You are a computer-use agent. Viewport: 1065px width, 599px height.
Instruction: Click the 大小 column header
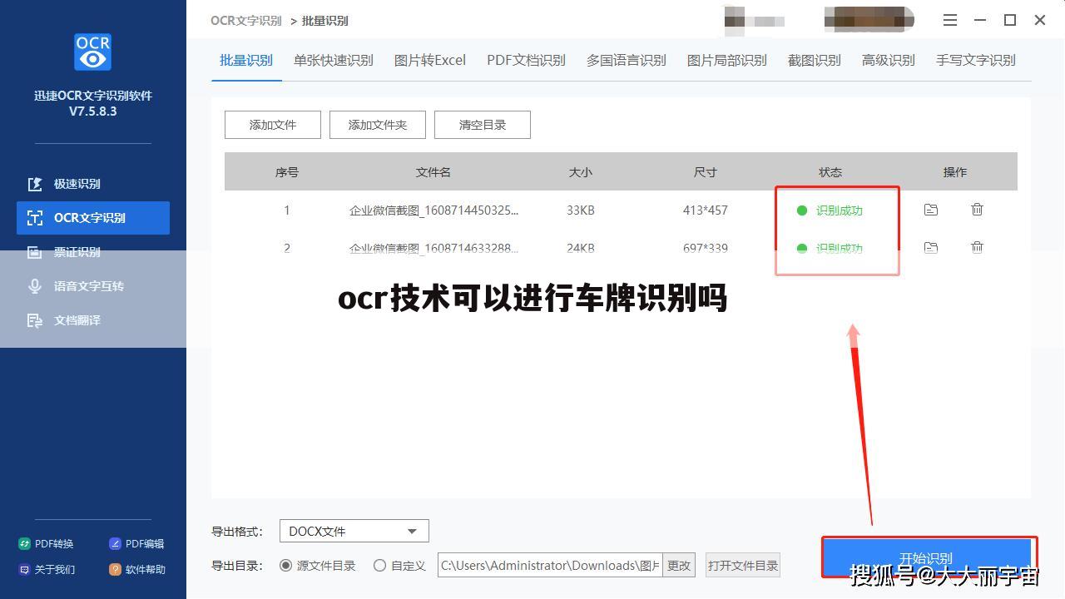(x=581, y=172)
